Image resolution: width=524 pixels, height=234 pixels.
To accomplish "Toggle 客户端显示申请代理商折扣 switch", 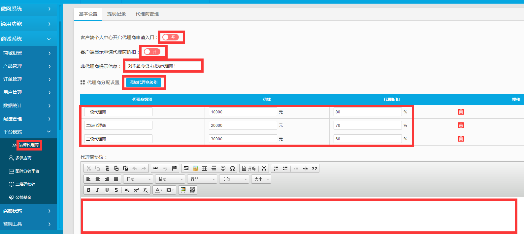I will tap(152, 52).
